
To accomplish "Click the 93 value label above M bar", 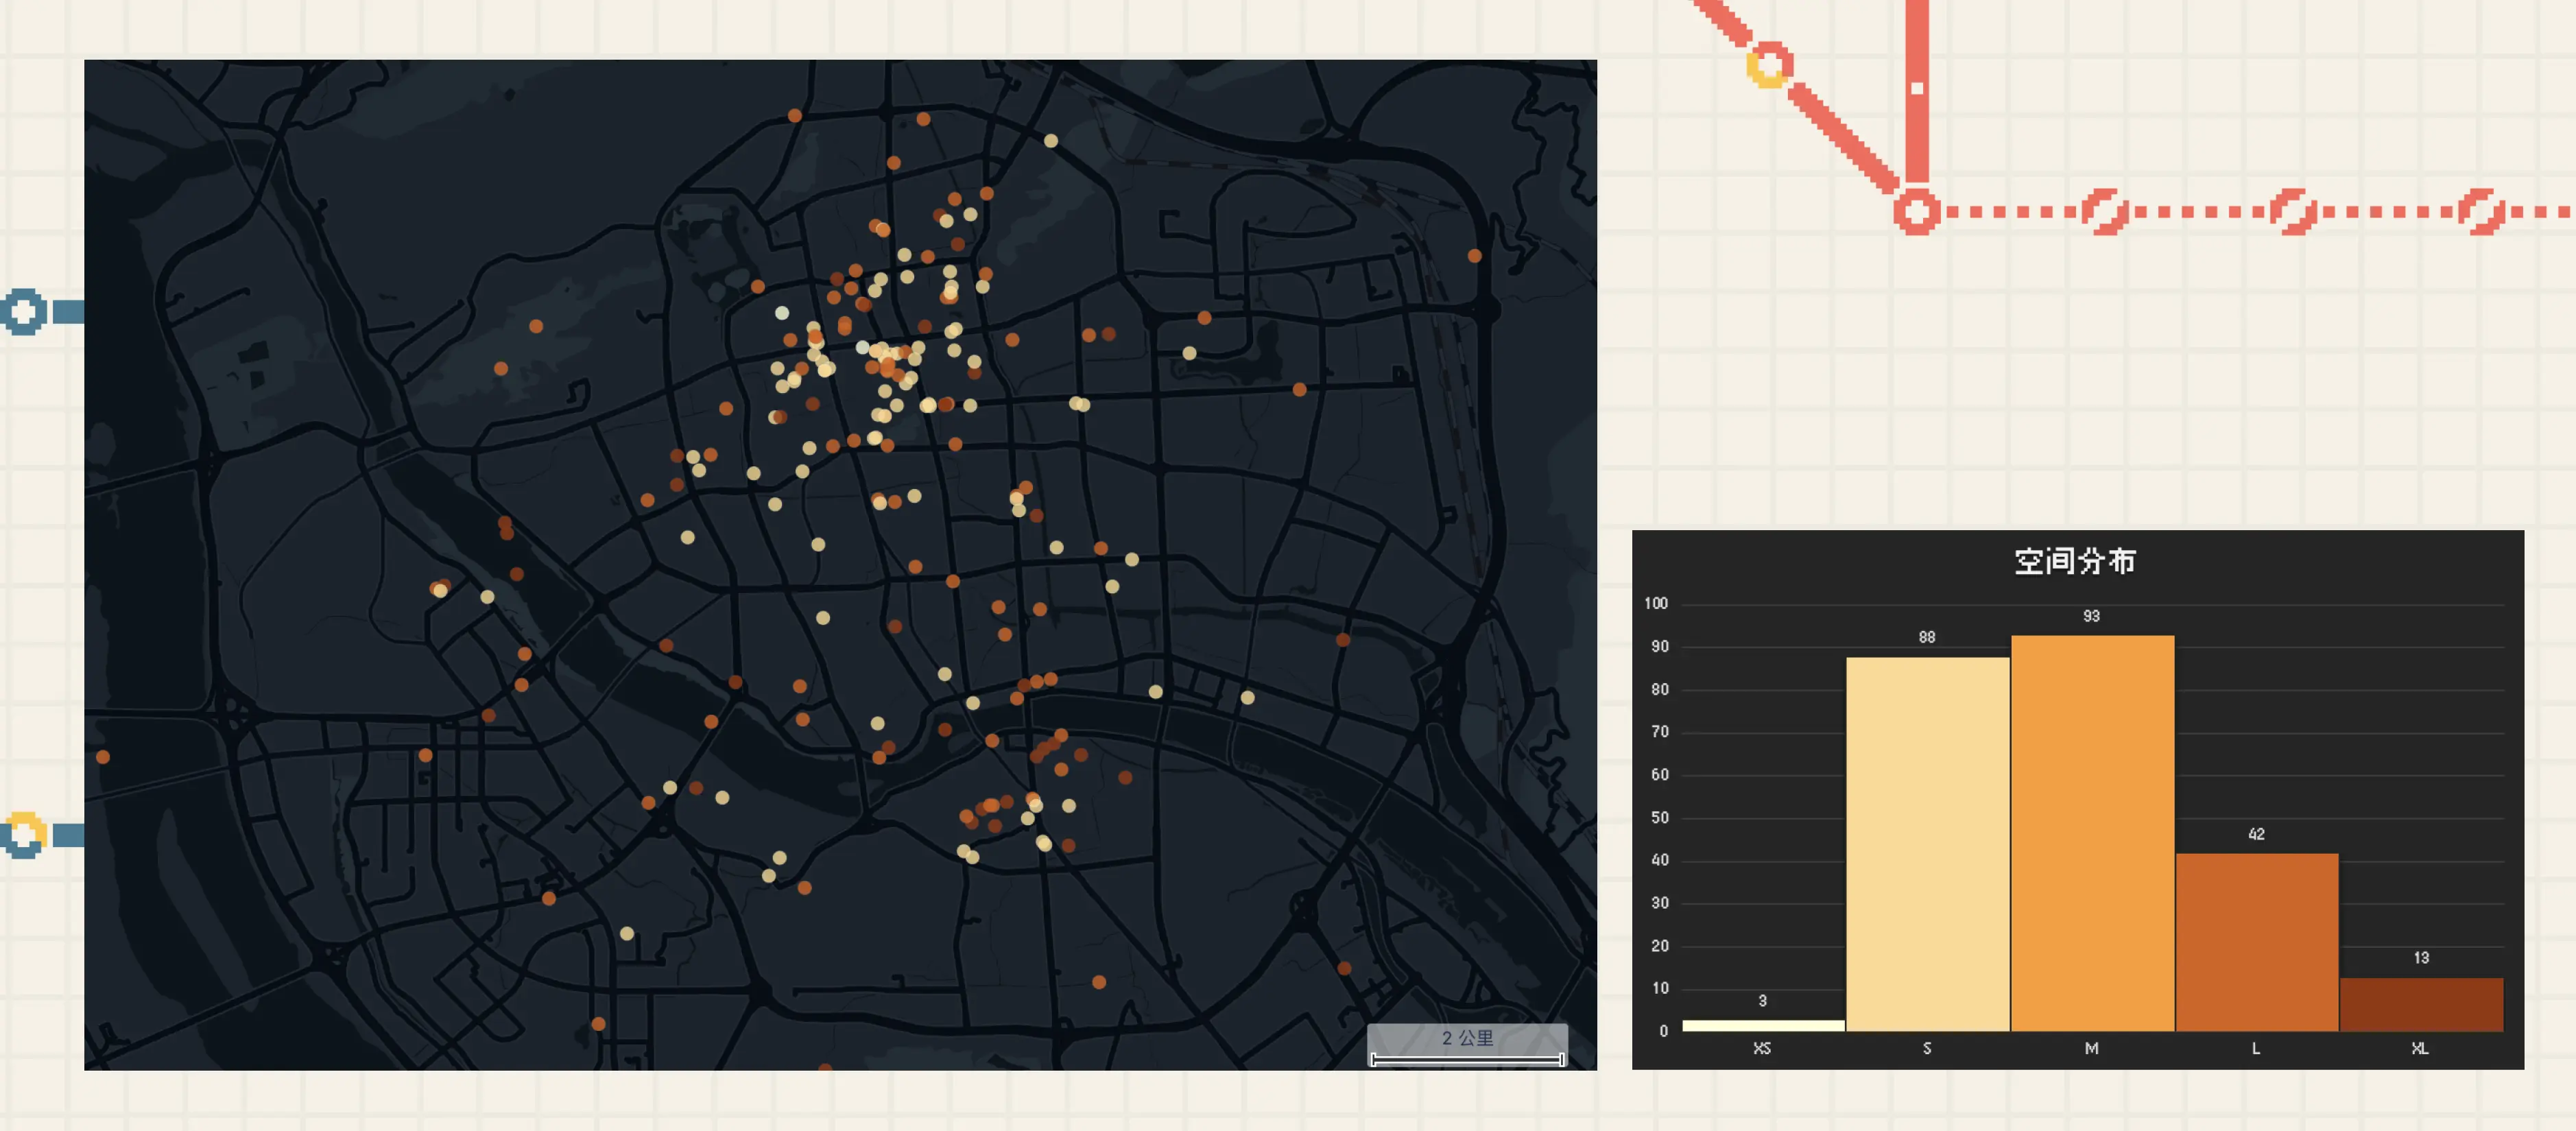I will pyautogui.click(x=2091, y=616).
